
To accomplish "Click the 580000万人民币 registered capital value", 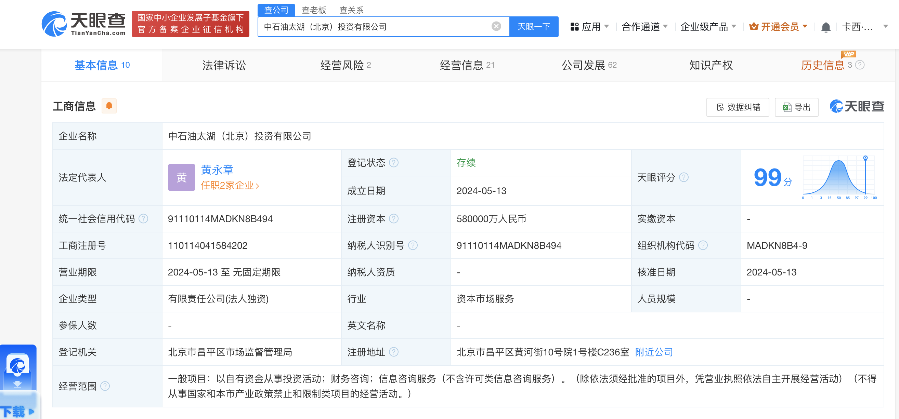I will click(x=491, y=219).
